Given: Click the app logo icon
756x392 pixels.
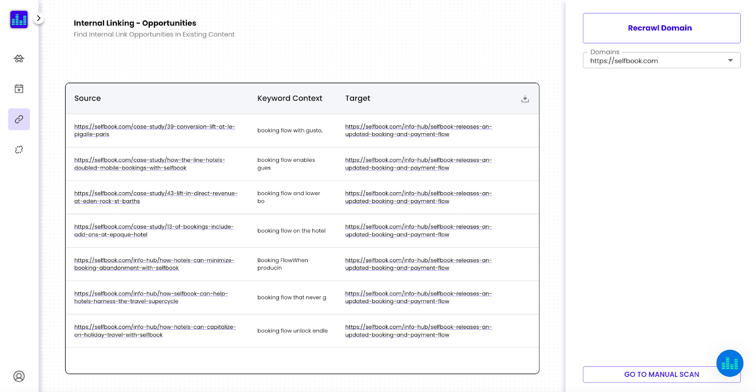Looking at the screenshot, I should click(x=19, y=19).
